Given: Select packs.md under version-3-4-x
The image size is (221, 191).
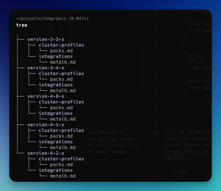Looking at the screenshot, I should point(61,79).
